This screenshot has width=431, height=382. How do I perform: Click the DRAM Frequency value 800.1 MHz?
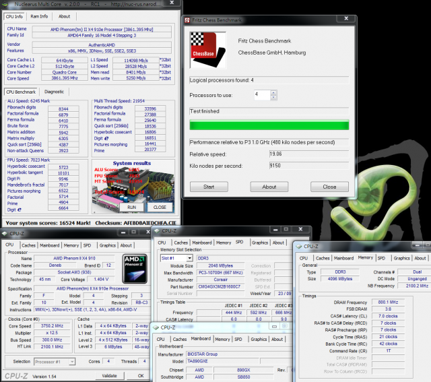pyautogui.click(x=388, y=303)
